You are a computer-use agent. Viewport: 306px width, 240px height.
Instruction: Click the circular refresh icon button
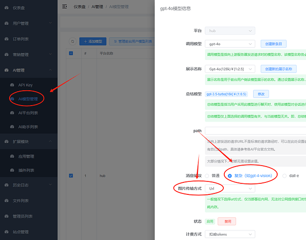tap(73, 41)
